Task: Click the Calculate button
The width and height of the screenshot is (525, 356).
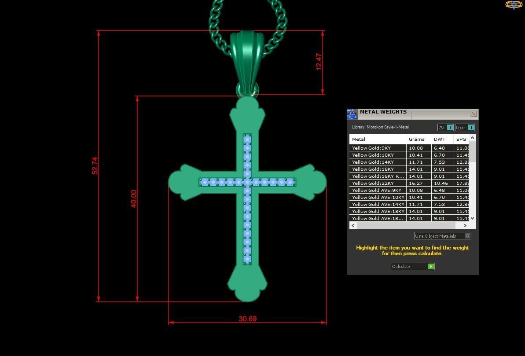Action: point(412,266)
